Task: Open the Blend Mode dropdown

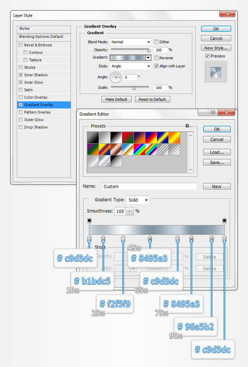Action: (131, 42)
